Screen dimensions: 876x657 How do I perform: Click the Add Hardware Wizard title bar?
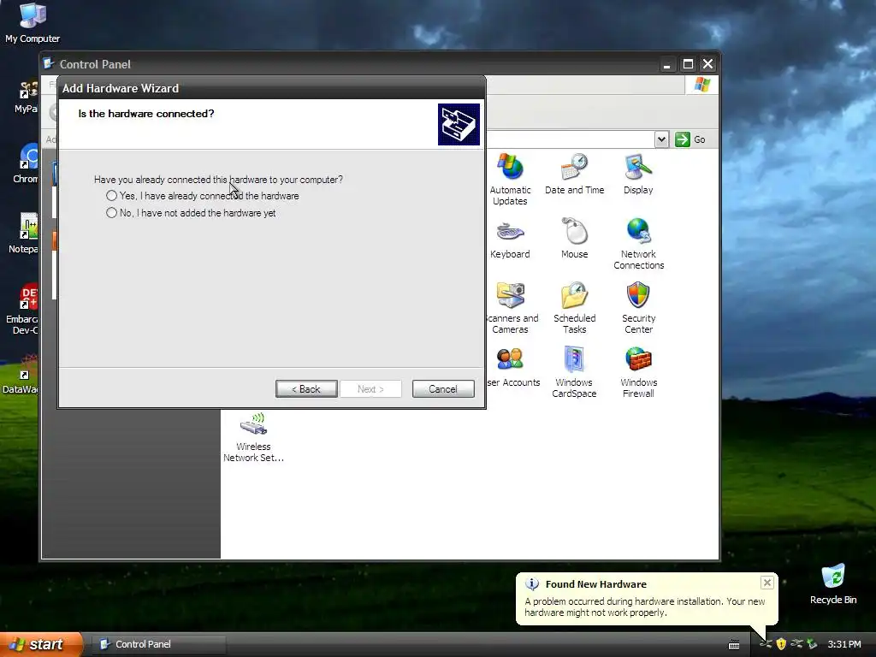pyautogui.click(x=271, y=88)
